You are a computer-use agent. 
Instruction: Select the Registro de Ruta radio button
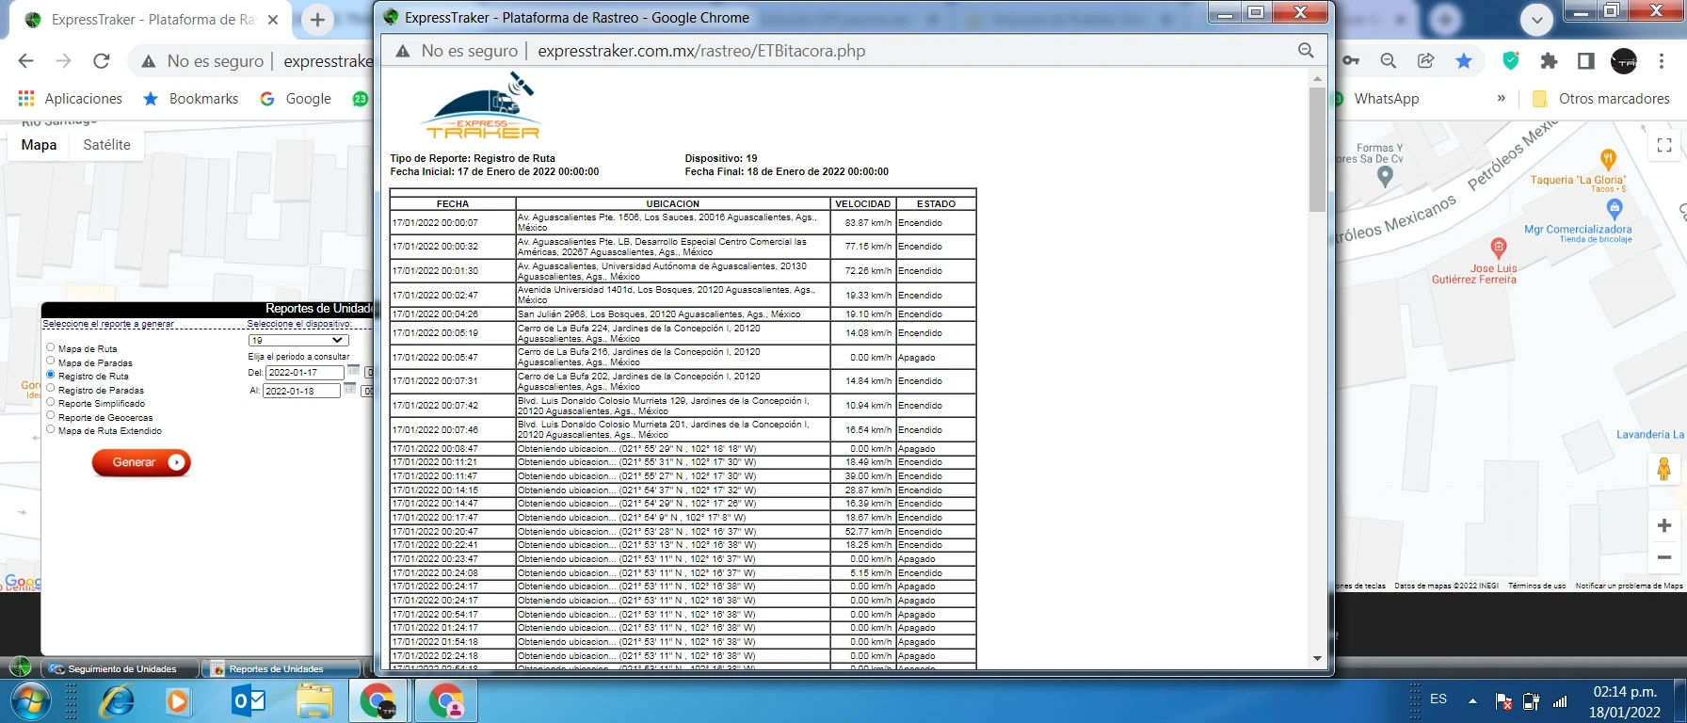coord(51,375)
